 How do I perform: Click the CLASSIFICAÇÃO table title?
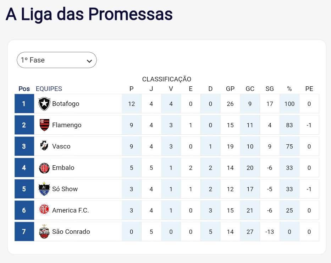[x=167, y=79]
